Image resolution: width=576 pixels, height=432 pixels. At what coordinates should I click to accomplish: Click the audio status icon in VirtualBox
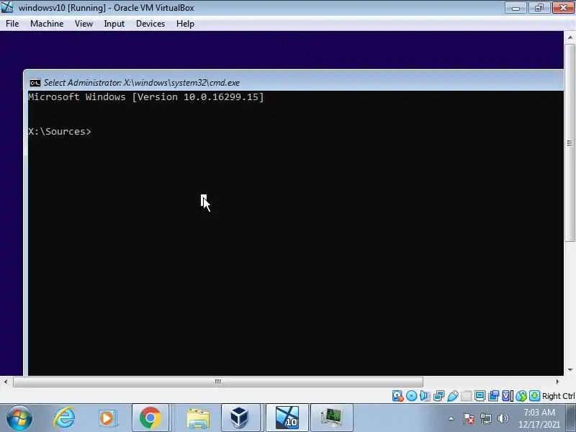pyautogui.click(x=425, y=395)
